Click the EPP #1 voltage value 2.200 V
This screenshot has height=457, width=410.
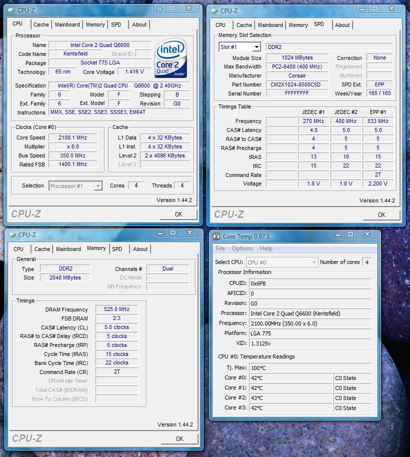pos(378,183)
